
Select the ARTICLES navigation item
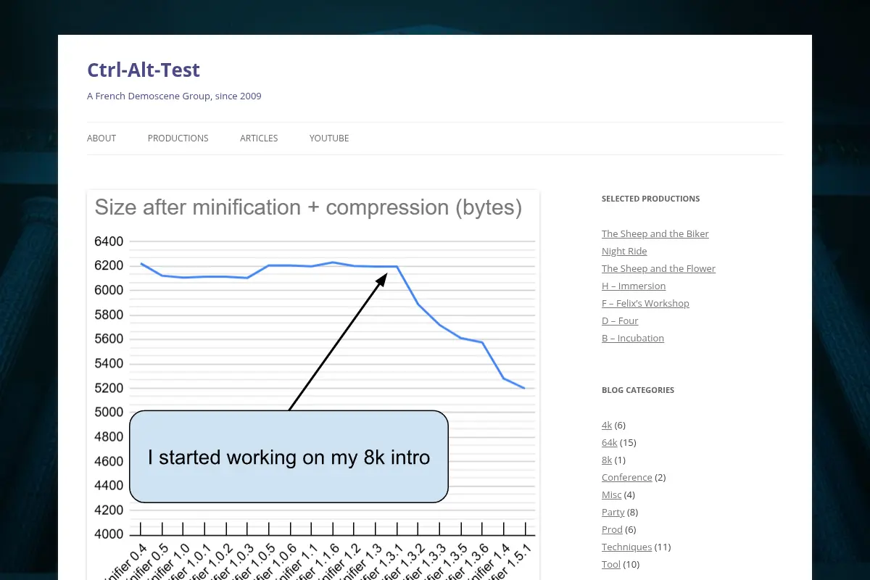tap(259, 138)
